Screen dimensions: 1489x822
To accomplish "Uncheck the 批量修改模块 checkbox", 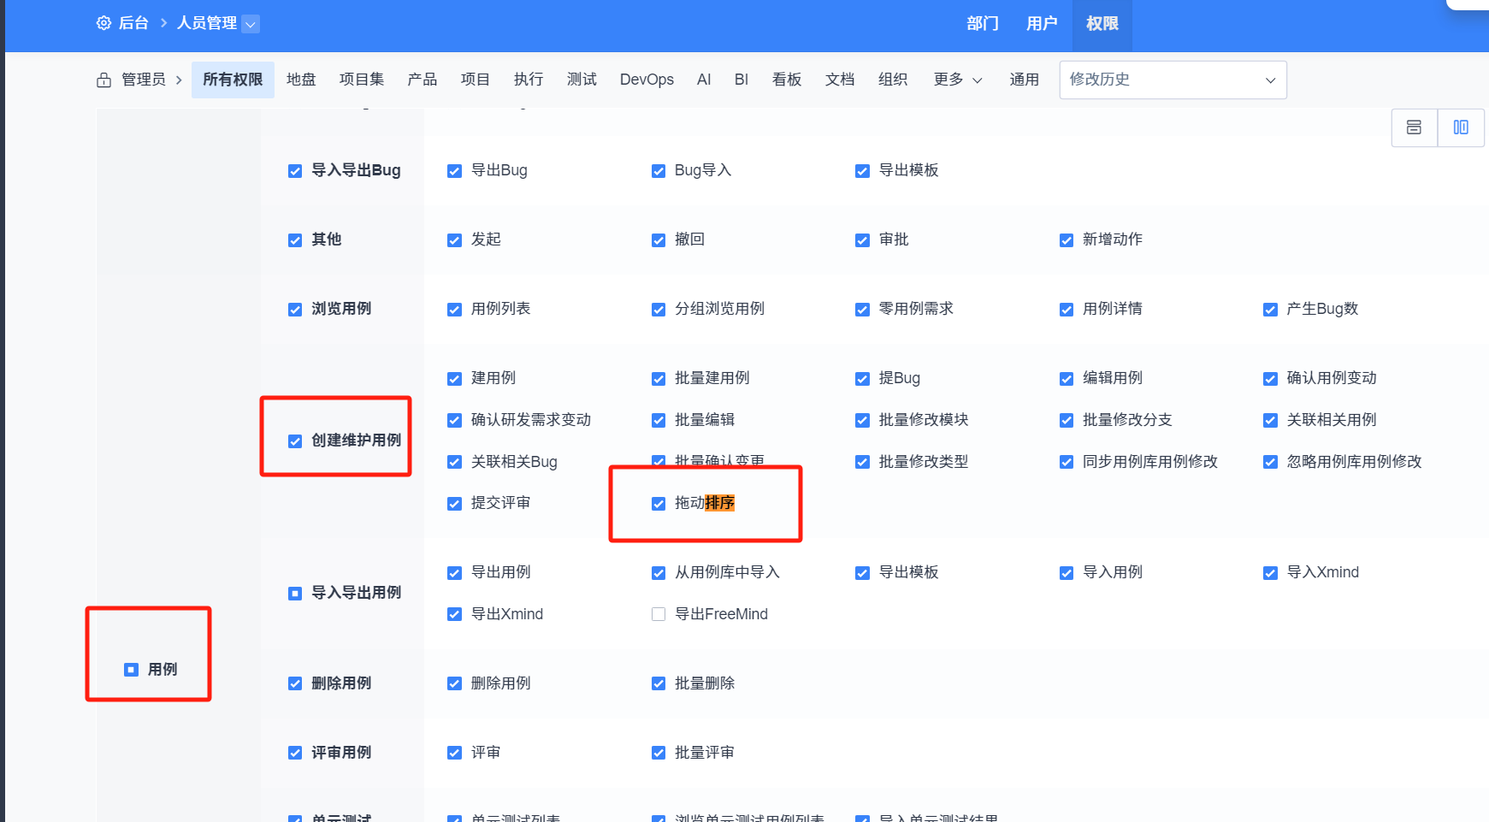I will pyautogui.click(x=863, y=421).
